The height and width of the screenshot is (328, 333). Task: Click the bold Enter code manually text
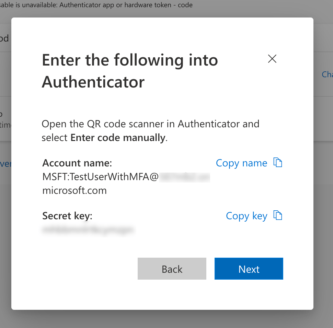coord(118,138)
